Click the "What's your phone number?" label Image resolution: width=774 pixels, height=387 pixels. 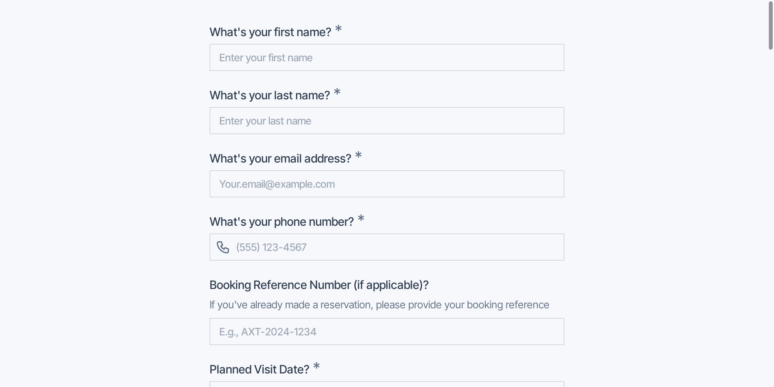[x=282, y=222]
